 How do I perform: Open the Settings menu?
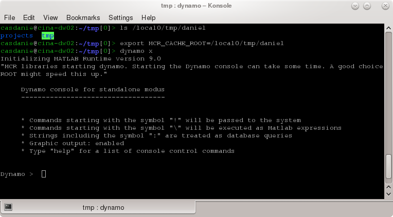pyautogui.click(x=120, y=18)
